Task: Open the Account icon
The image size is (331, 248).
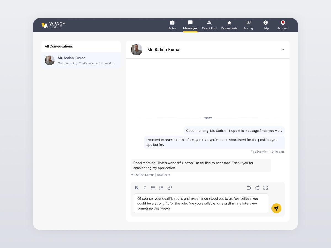Action: [283, 23]
